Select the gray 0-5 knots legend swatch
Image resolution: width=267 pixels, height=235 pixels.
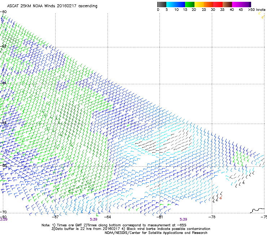(162, 4)
